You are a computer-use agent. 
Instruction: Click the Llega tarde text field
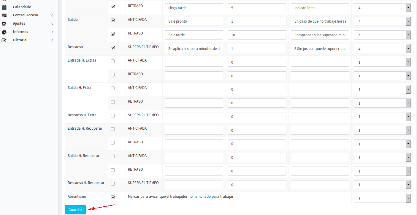tap(194, 8)
